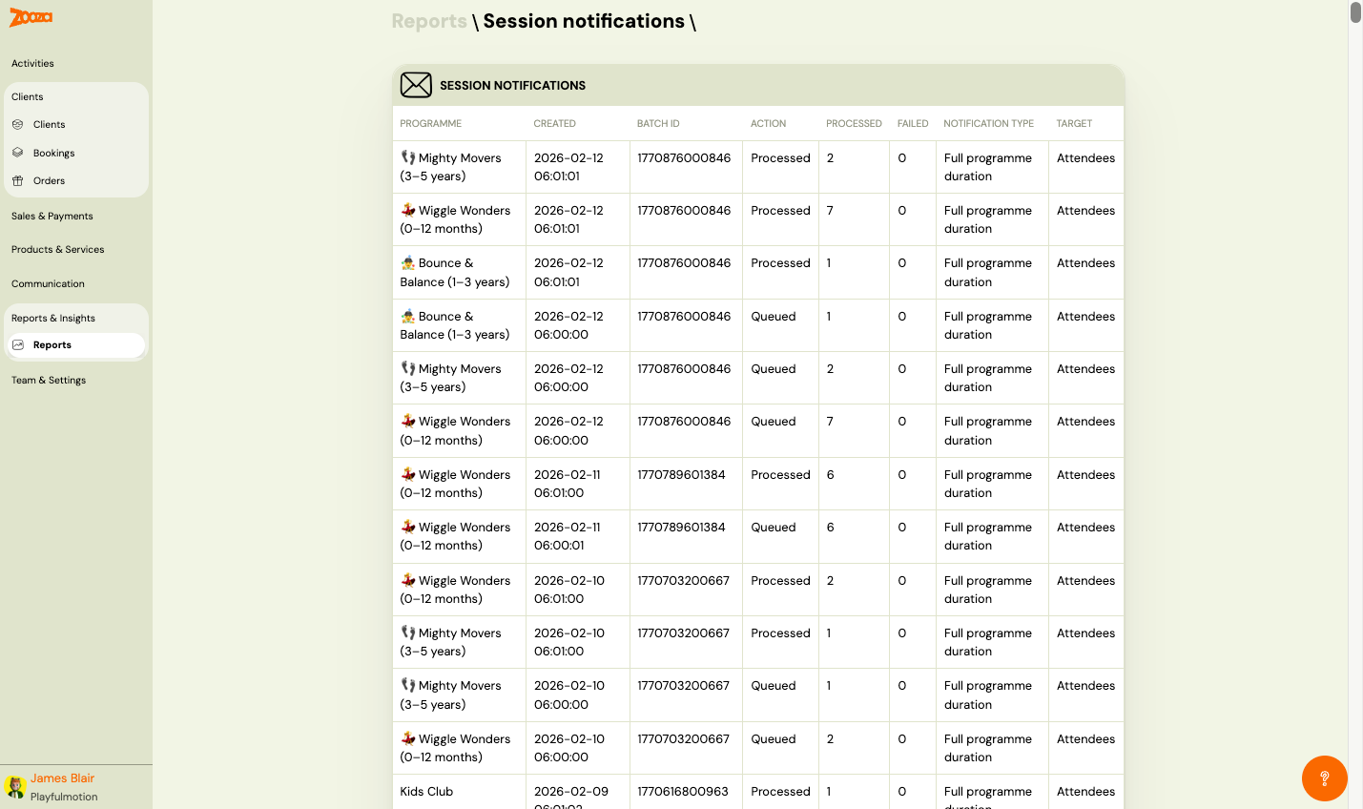Expand the Communication section
This screenshot has width=1363, height=809.
click(x=48, y=283)
